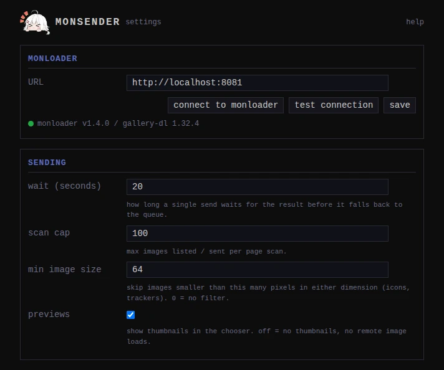Click the 'skip images smaller than' hint text
444x370 pixels.
click(x=268, y=293)
